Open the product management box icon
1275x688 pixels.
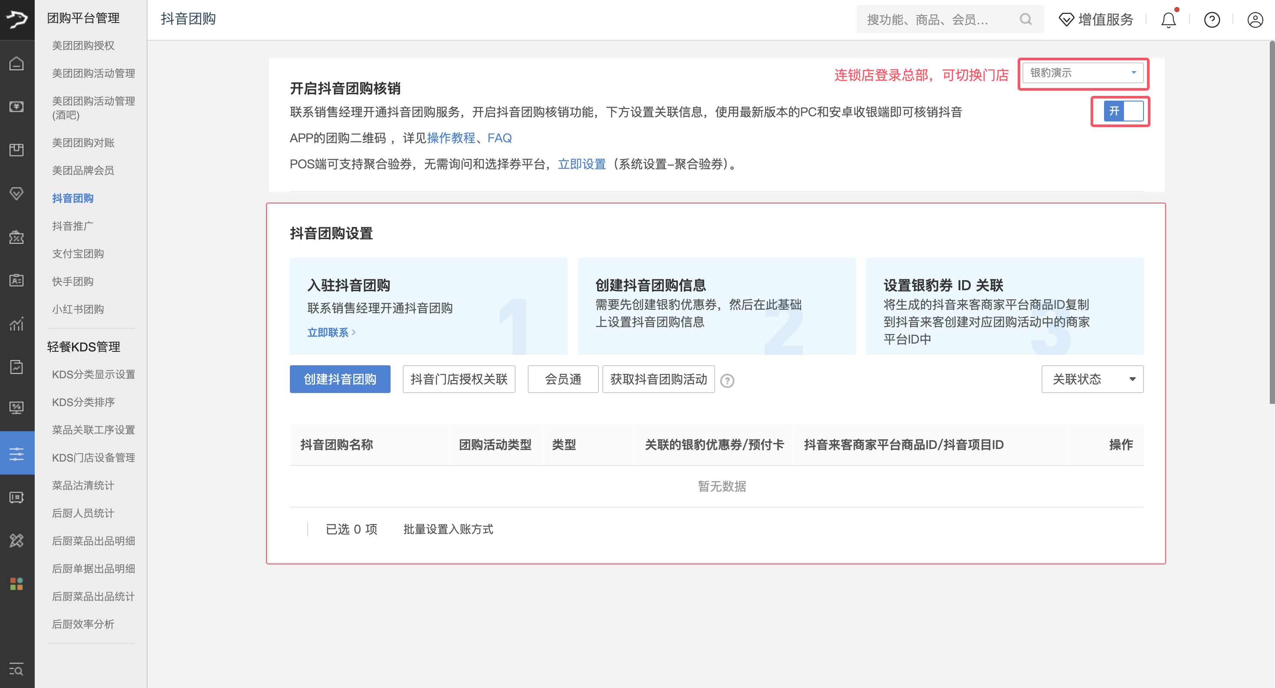click(x=17, y=149)
